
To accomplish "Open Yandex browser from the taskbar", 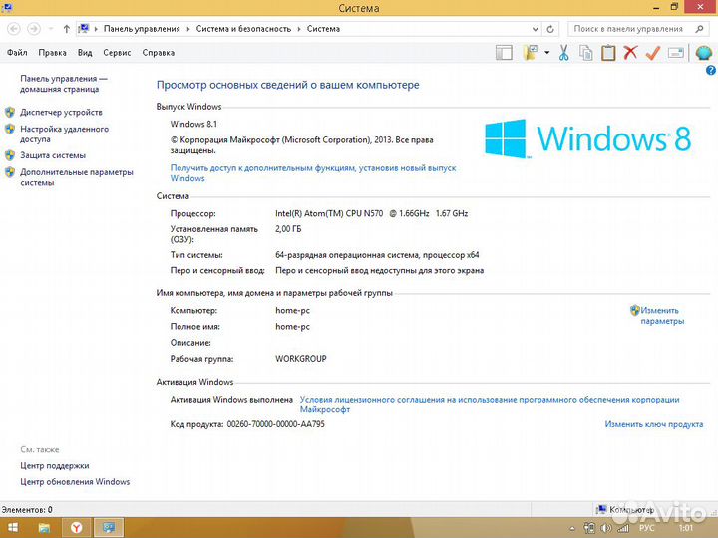I will (76, 528).
